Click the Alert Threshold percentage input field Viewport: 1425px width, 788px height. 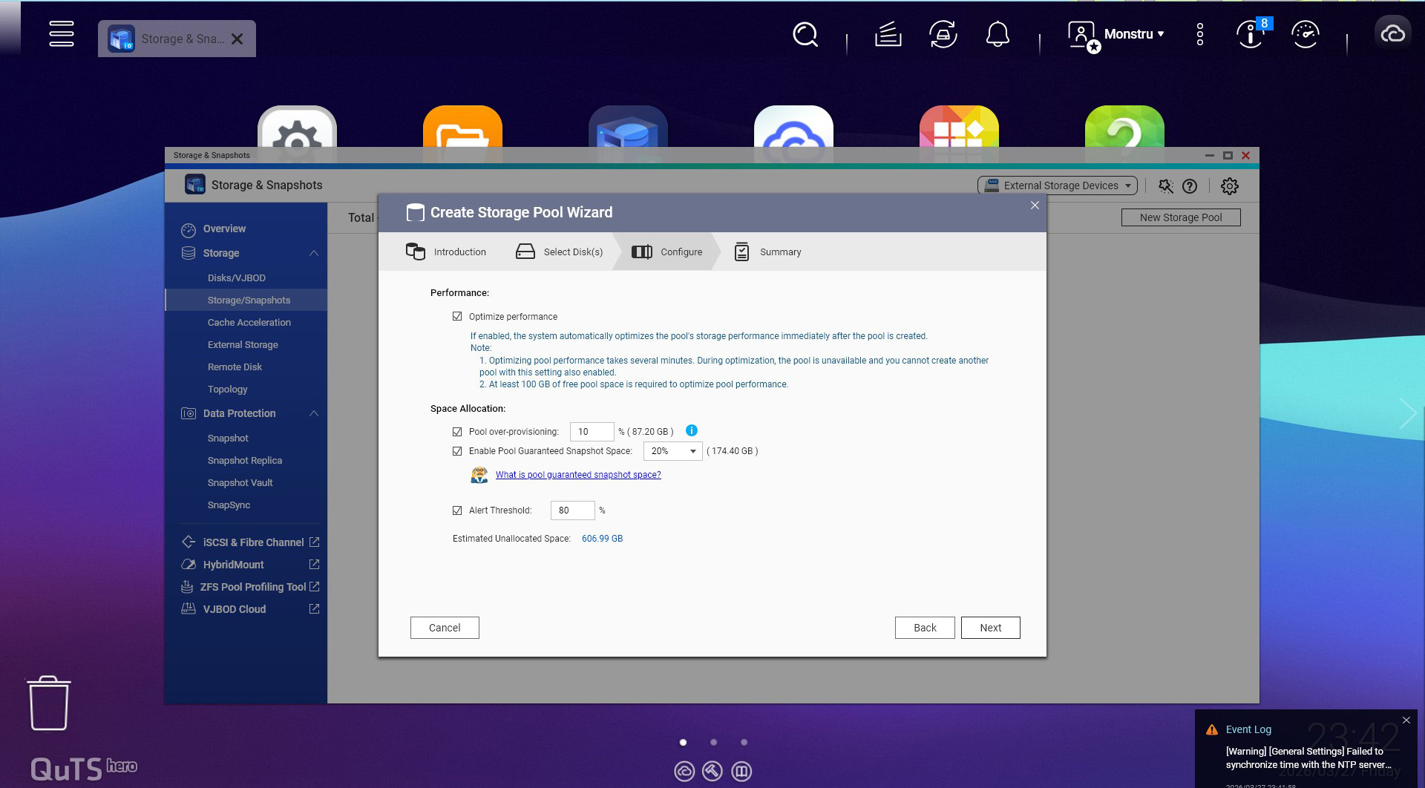pos(572,510)
